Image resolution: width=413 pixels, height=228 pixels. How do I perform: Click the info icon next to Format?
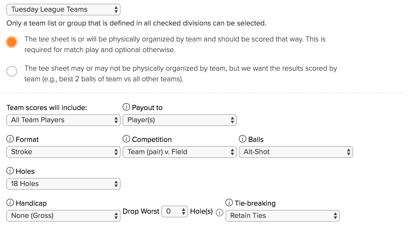[10, 139]
